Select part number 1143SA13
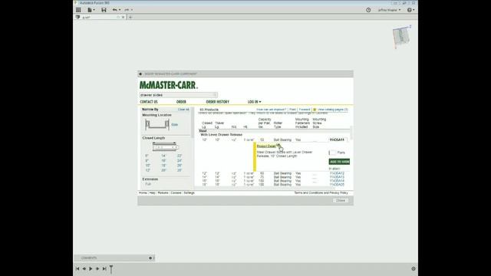 pos(337,177)
